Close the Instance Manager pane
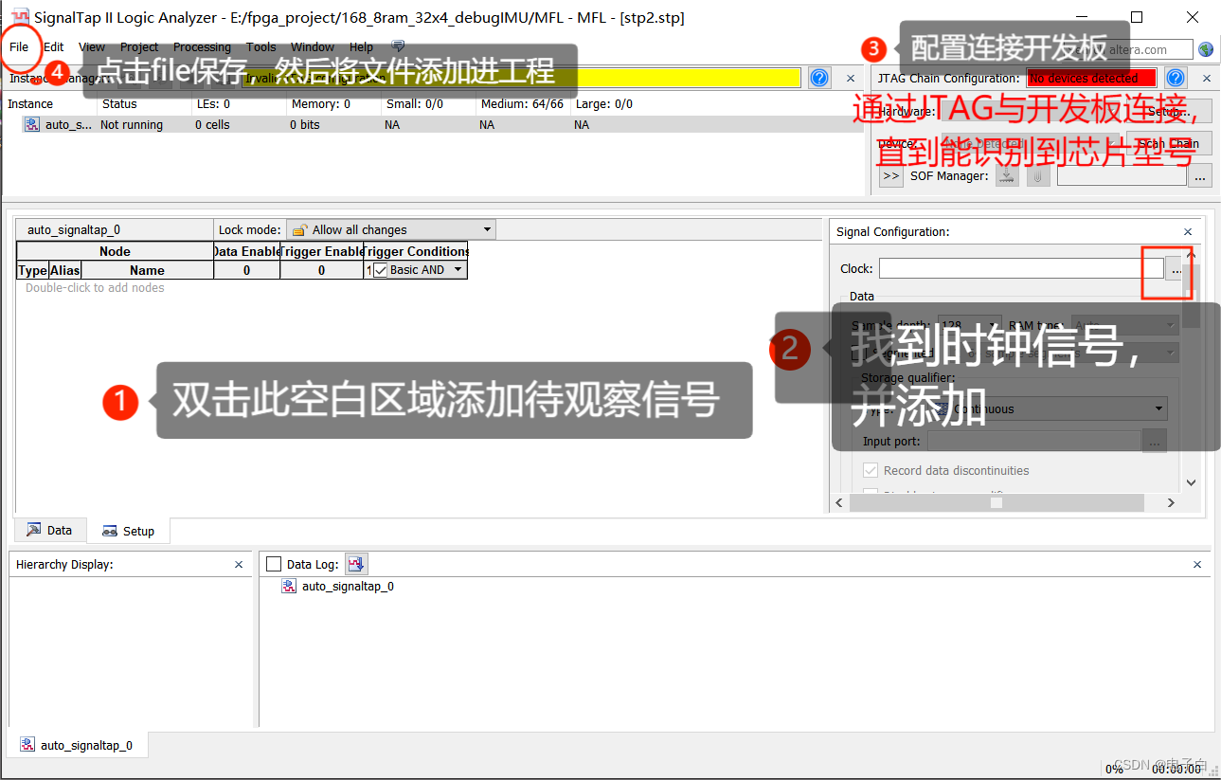 (x=850, y=79)
